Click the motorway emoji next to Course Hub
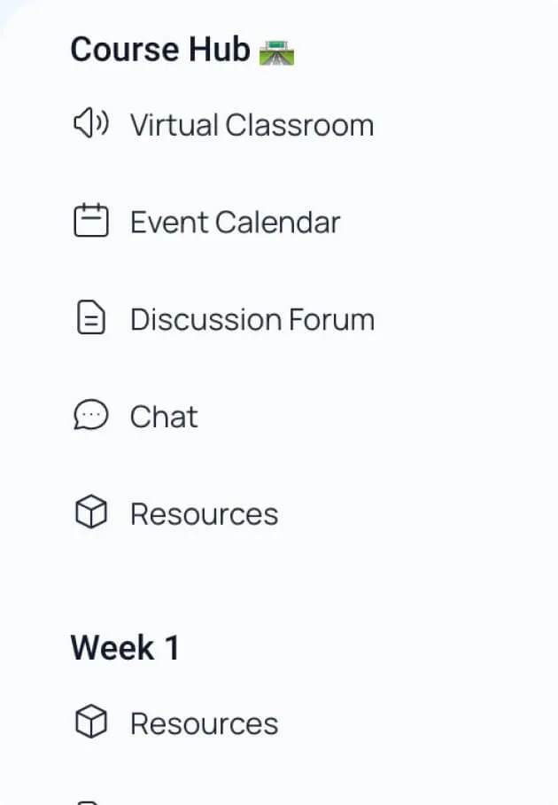Image resolution: width=558 pixels, height=805 pixels. tap(276, 52)
